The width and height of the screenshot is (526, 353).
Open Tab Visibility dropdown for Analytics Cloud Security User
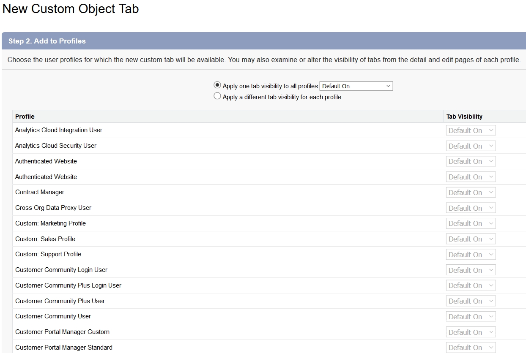coord(471,146)
